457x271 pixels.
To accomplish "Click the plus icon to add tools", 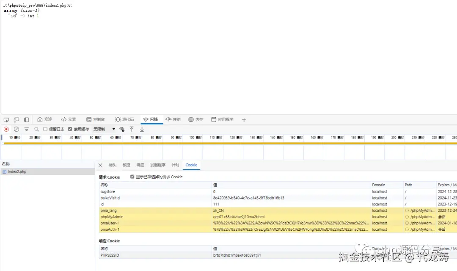I will pyautogui.click(x=244, y=119).
